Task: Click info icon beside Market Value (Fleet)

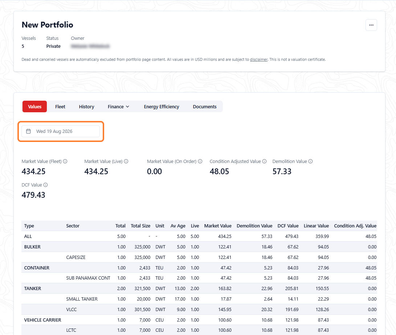Action: (x=65, y=161)
